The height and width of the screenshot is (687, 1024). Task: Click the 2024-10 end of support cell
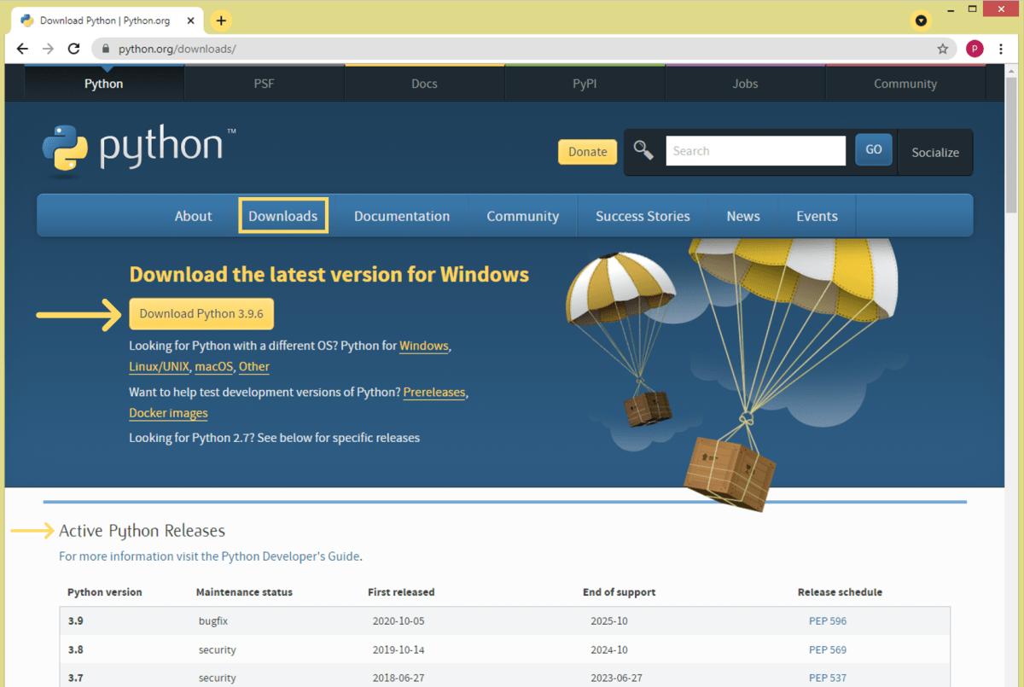[609, 650]
